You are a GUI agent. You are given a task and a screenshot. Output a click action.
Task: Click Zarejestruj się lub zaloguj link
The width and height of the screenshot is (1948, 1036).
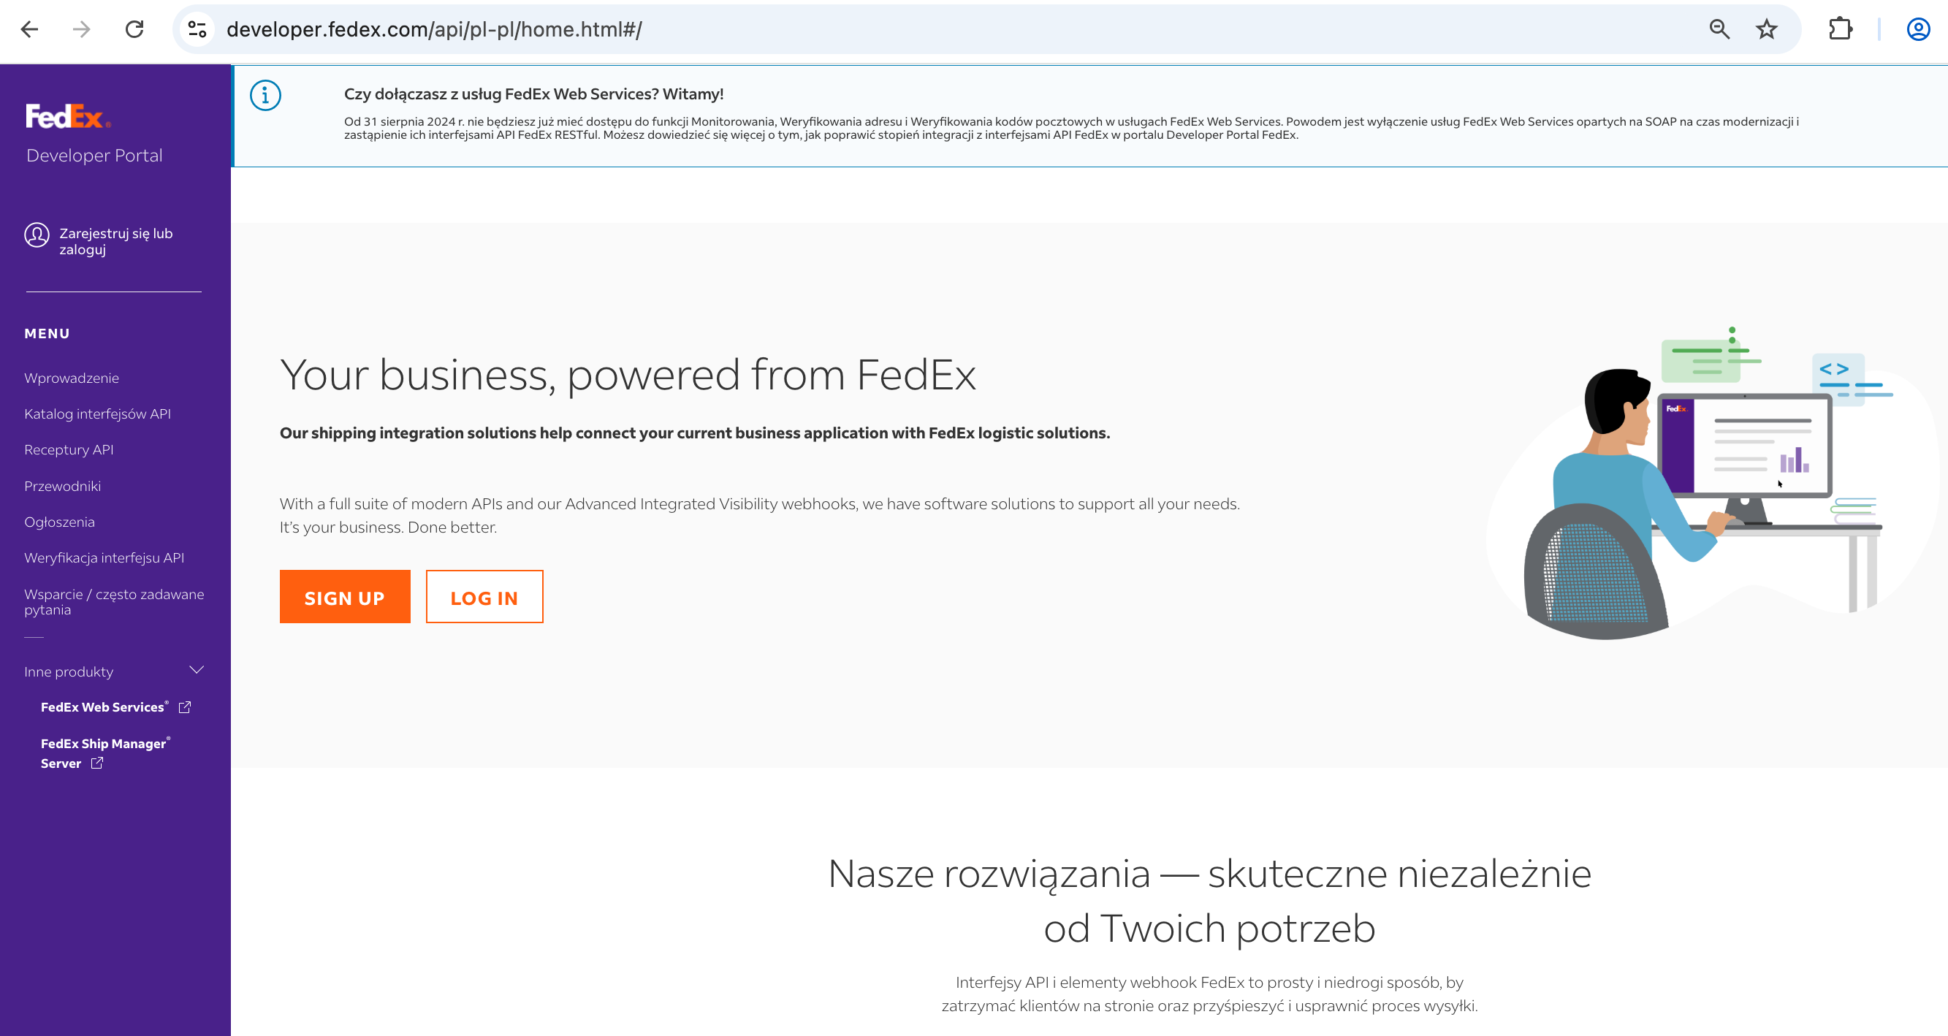tap(115, 241)
